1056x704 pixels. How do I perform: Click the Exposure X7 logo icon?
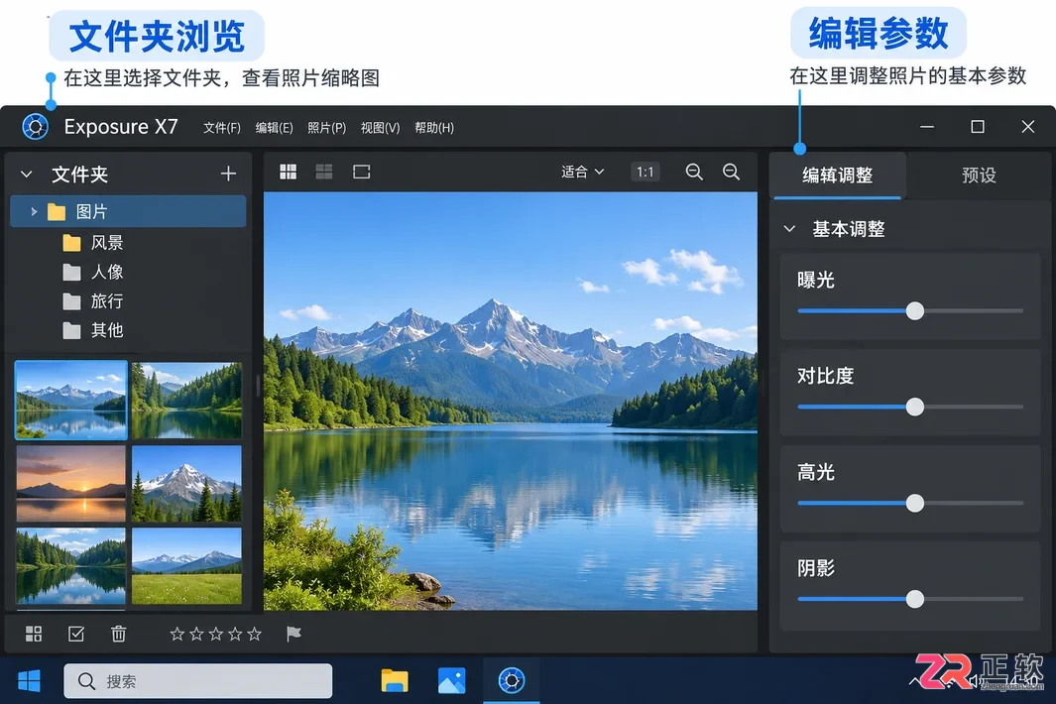click(35, 127)
